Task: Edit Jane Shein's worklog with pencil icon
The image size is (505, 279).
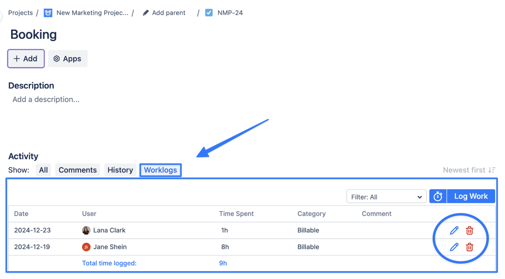Action: [454, 247]
